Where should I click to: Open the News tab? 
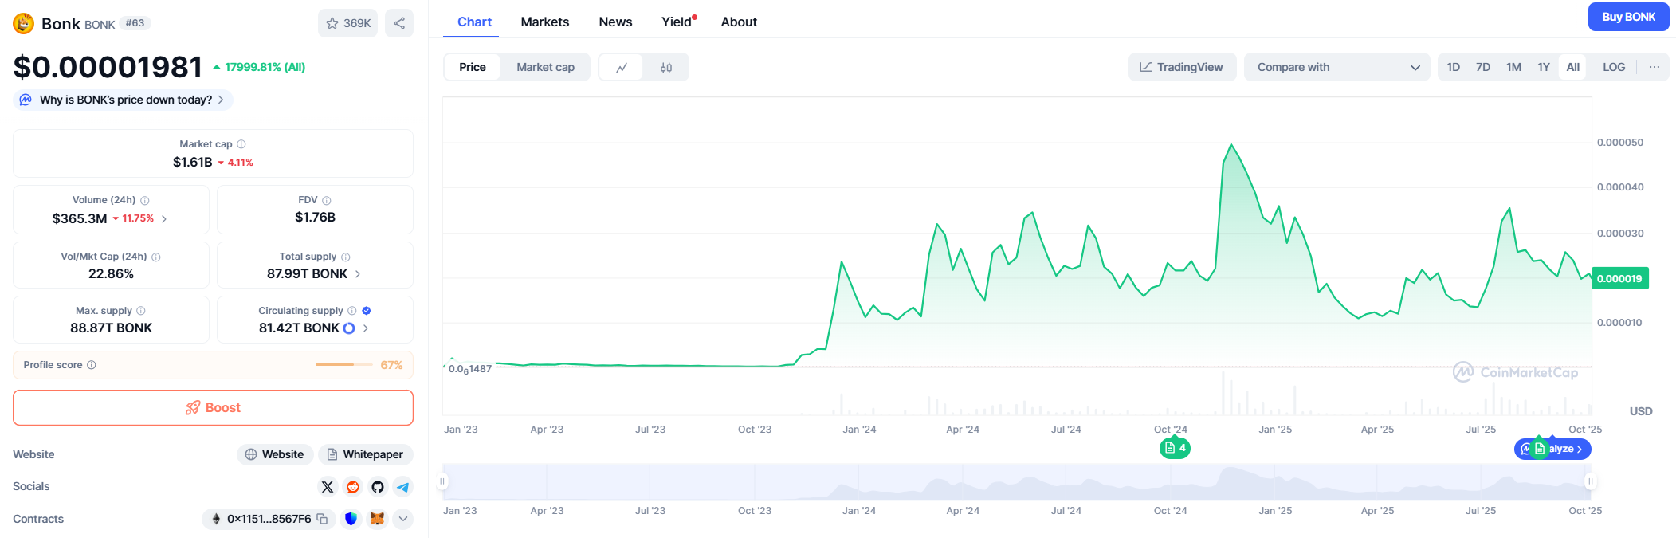point(615,22)
